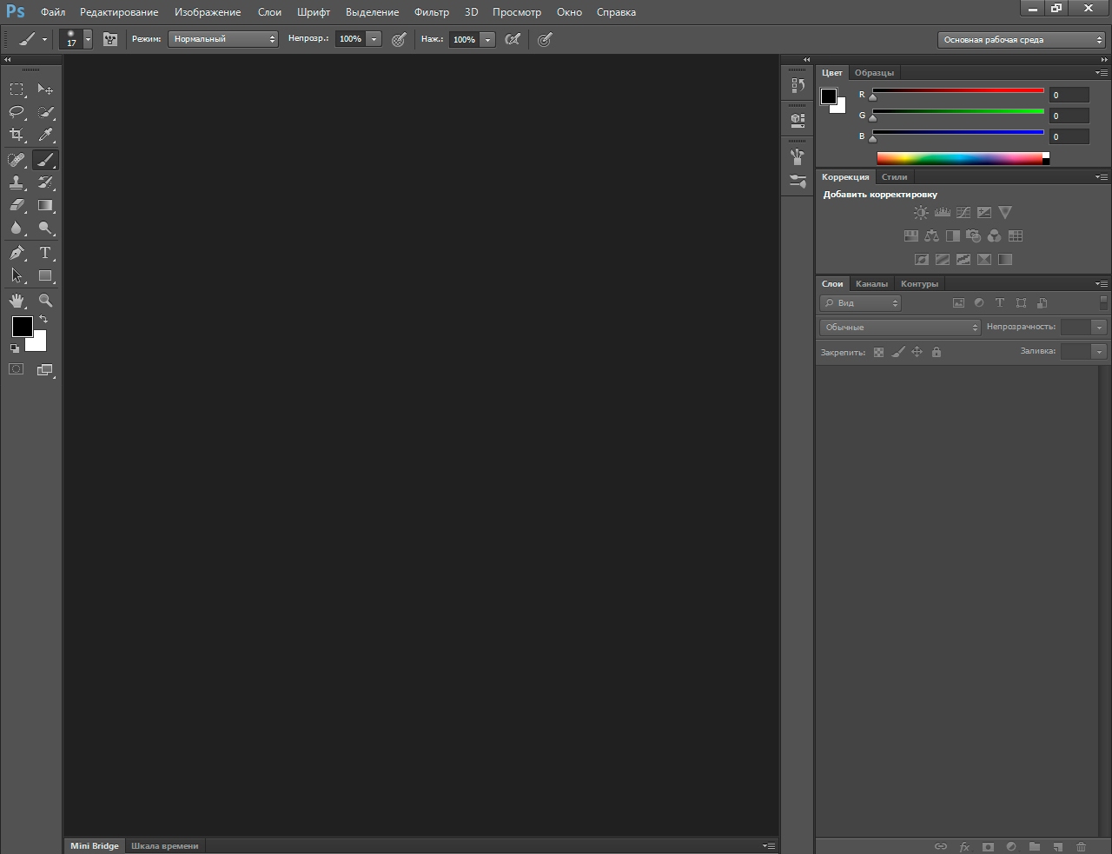Image resolution: width=1112 pixels, height=854 pixels.
Task: Toggle lock image pixels
Action: pos(897,352)
